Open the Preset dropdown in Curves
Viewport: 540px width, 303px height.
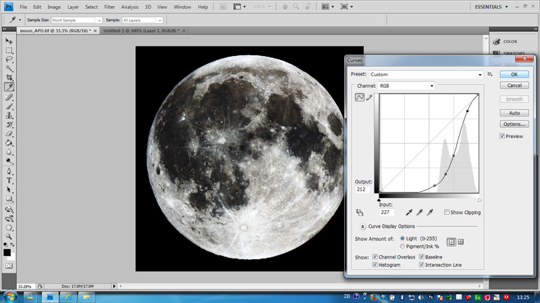point(426,75)
